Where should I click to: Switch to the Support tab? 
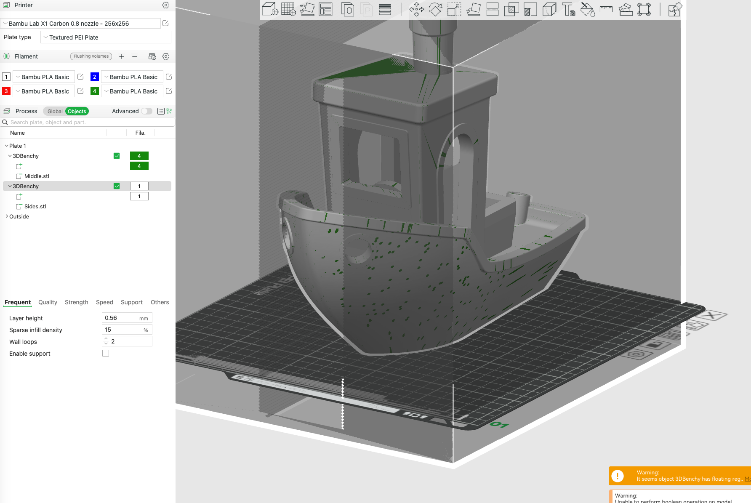pyautogui.click(x=132, y=302)
